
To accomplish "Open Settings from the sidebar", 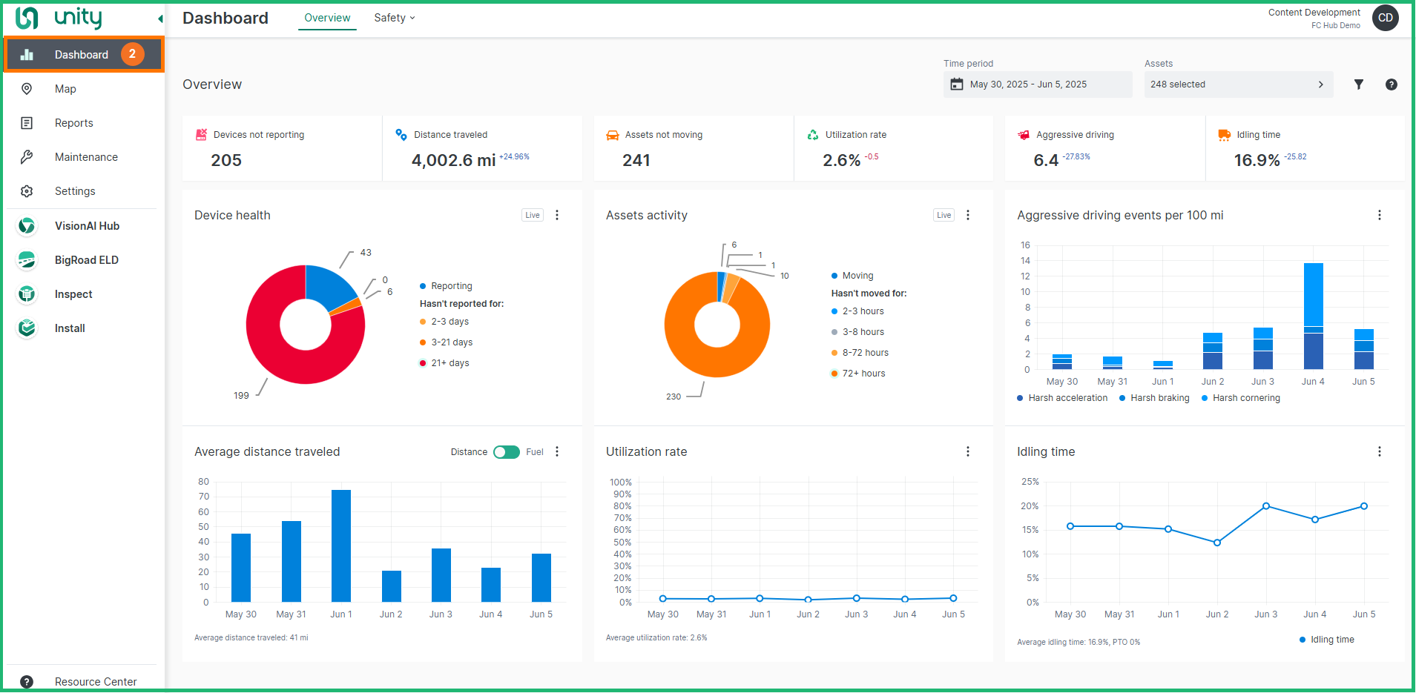I will click(75, 190).
